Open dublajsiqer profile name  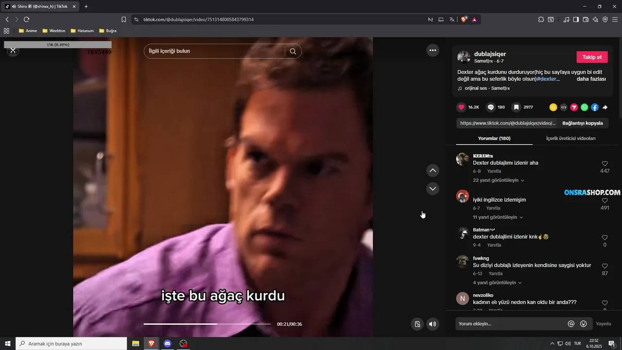[x=490, y=54]
